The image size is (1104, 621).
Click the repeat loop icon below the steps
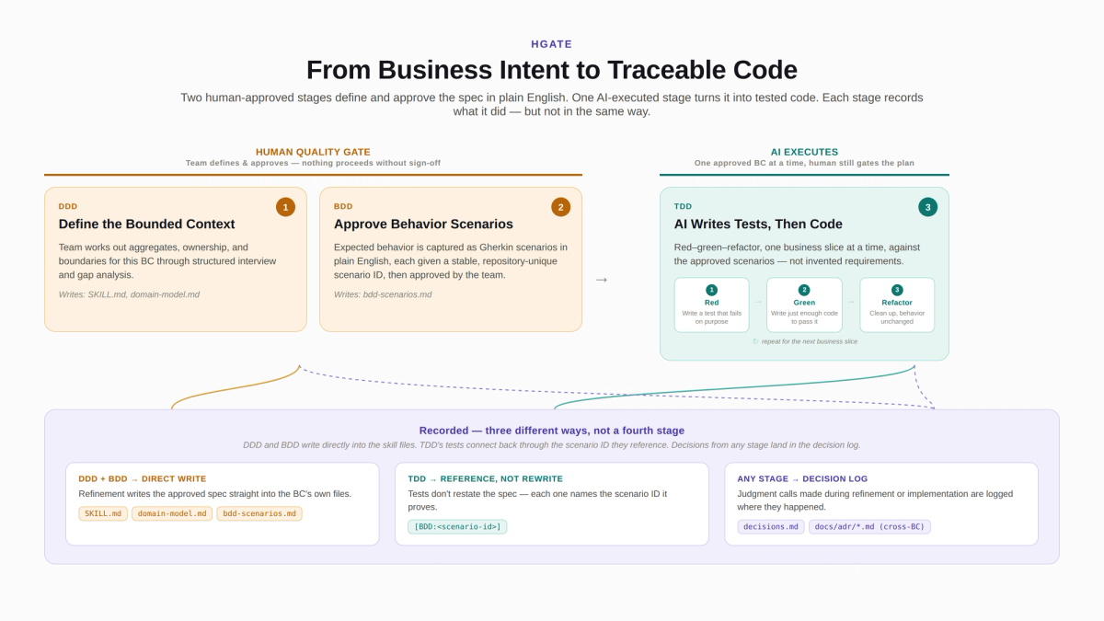pyautogui.click(x=756, y=341)
